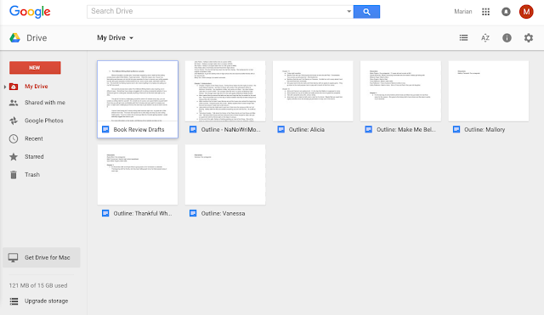The height and width of the screenshot is (315, 544).
Task: Click the 121 MB of 15 GB used text
Action: (38, 285)
